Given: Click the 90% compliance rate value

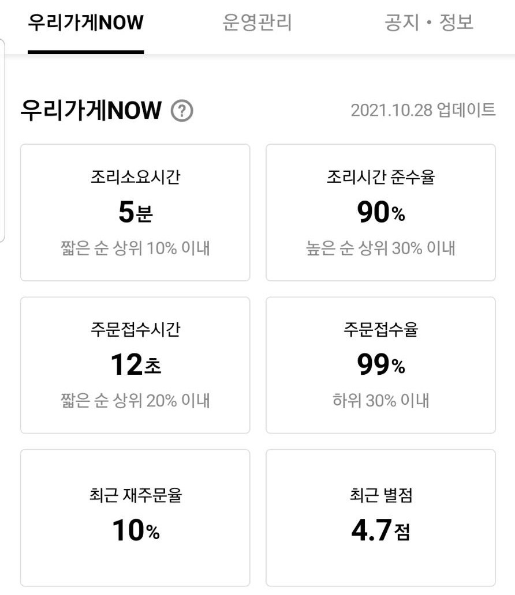Looking at the screenshot, I should point(381,212).
